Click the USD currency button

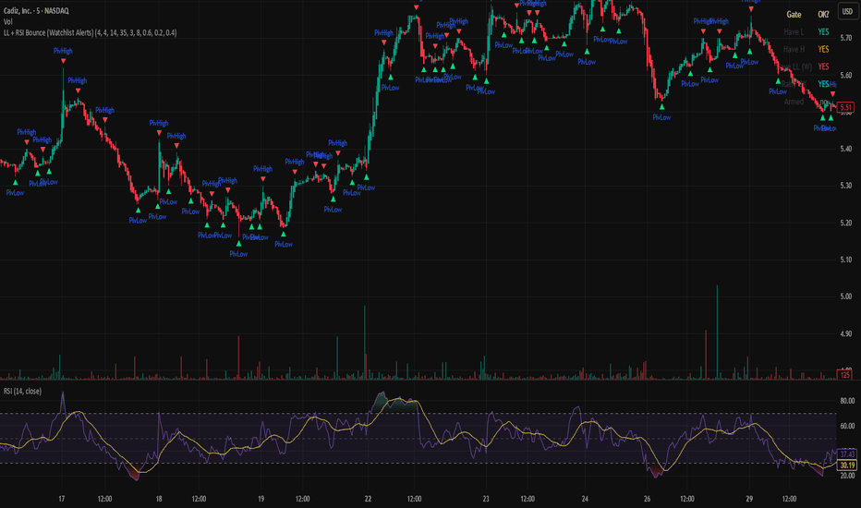point(847,11)
